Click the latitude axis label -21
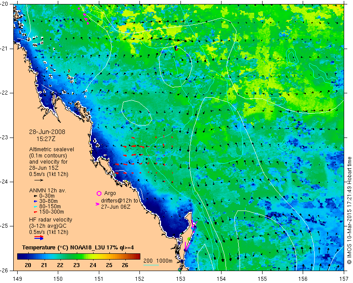The height and width of the screenshot is (283, 353). (x=4, y=49)
